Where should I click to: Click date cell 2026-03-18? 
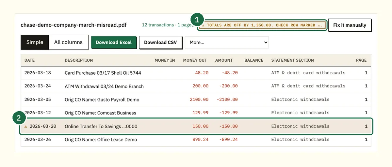[x=38, y=73]
